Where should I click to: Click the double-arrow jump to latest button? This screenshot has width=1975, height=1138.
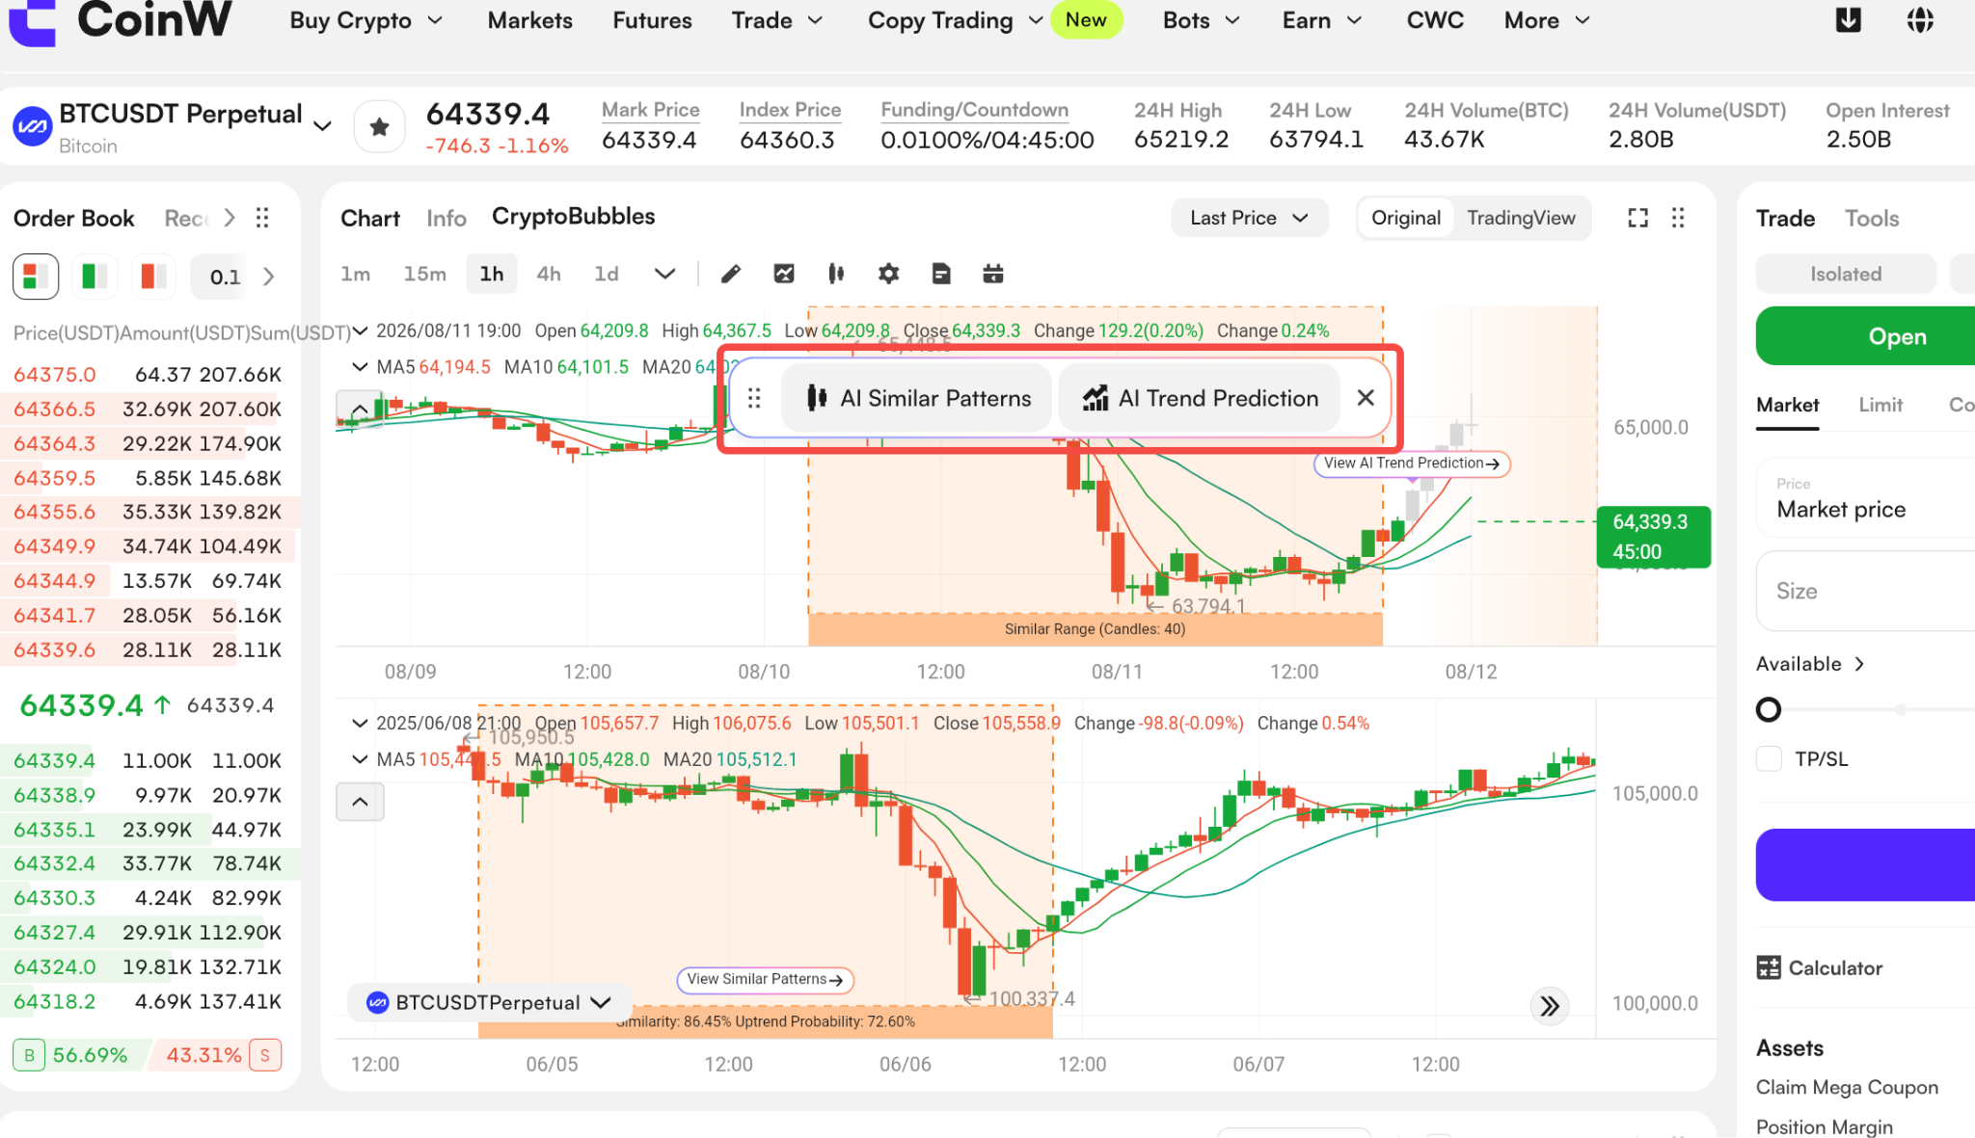tap(1550, 1006)
